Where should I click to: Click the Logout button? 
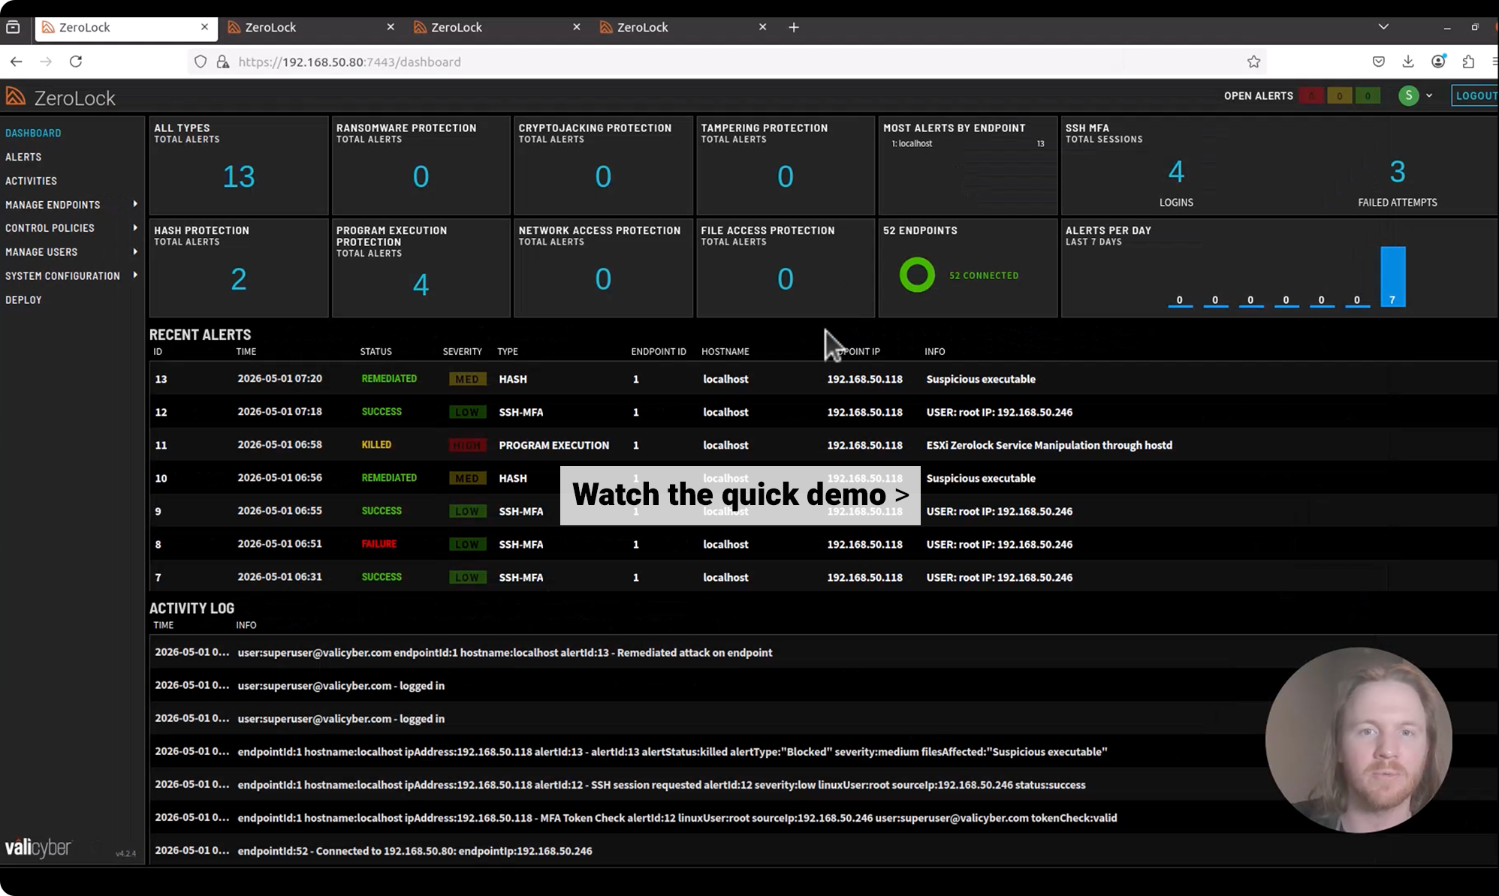(1476, 96)
